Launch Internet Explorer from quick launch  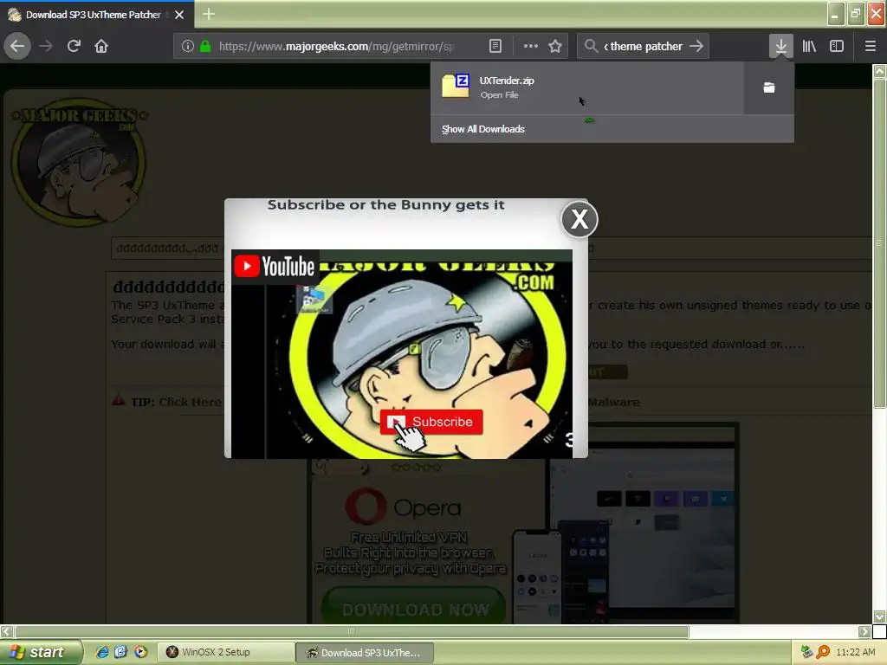click(102, 652)
